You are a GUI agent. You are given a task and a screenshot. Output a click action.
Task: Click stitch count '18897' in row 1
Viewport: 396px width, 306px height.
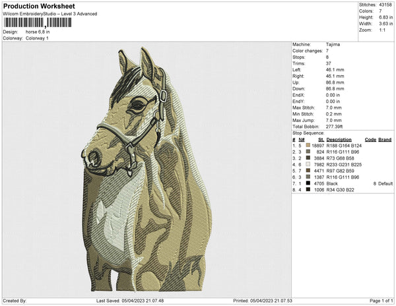coord(317,146)
